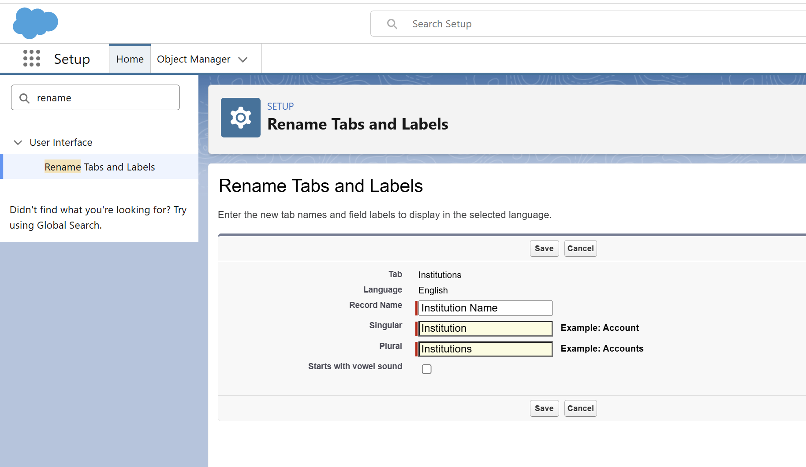Switch to the Home tab

click(x=130, y=59)
